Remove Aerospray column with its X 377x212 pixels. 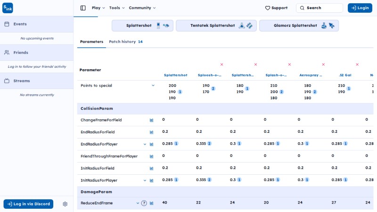pyautogui.click(x=323, y=65)
